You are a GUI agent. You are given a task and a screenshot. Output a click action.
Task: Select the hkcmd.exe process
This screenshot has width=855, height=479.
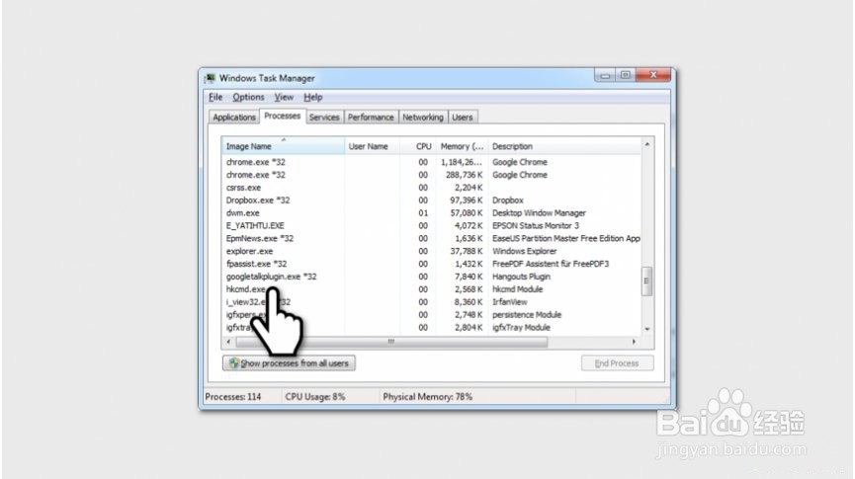tap(431, 289)
